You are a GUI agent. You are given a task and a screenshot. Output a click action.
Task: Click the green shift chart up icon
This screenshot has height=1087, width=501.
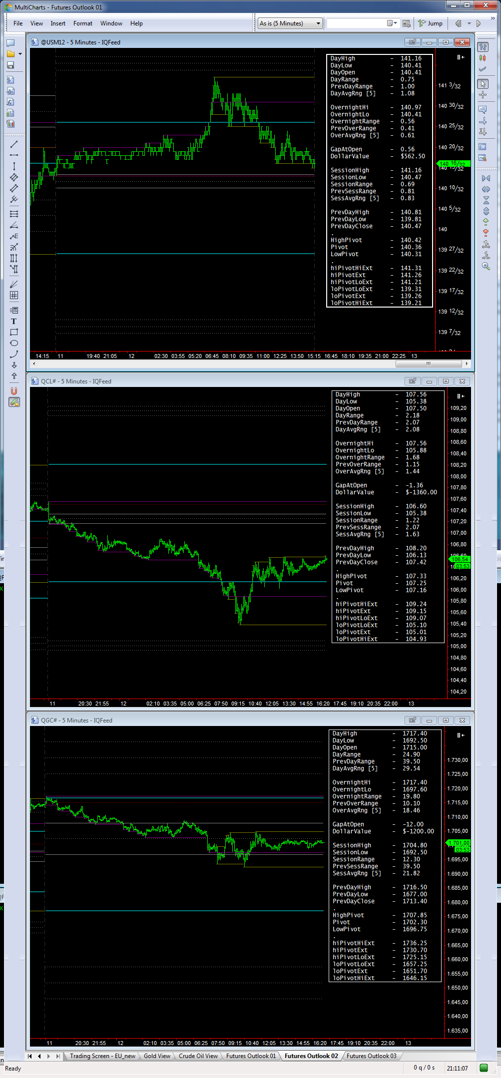click(486, 222)
